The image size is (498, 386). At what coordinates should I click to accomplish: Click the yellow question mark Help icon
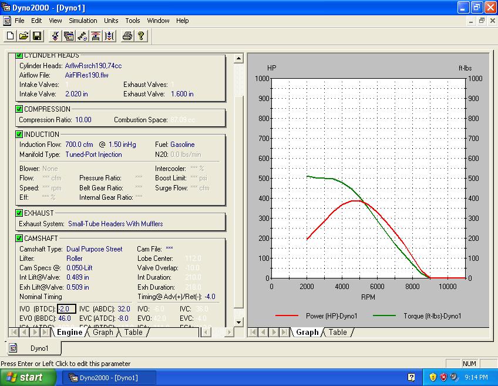pyautogui.click(x=141, y=36)
